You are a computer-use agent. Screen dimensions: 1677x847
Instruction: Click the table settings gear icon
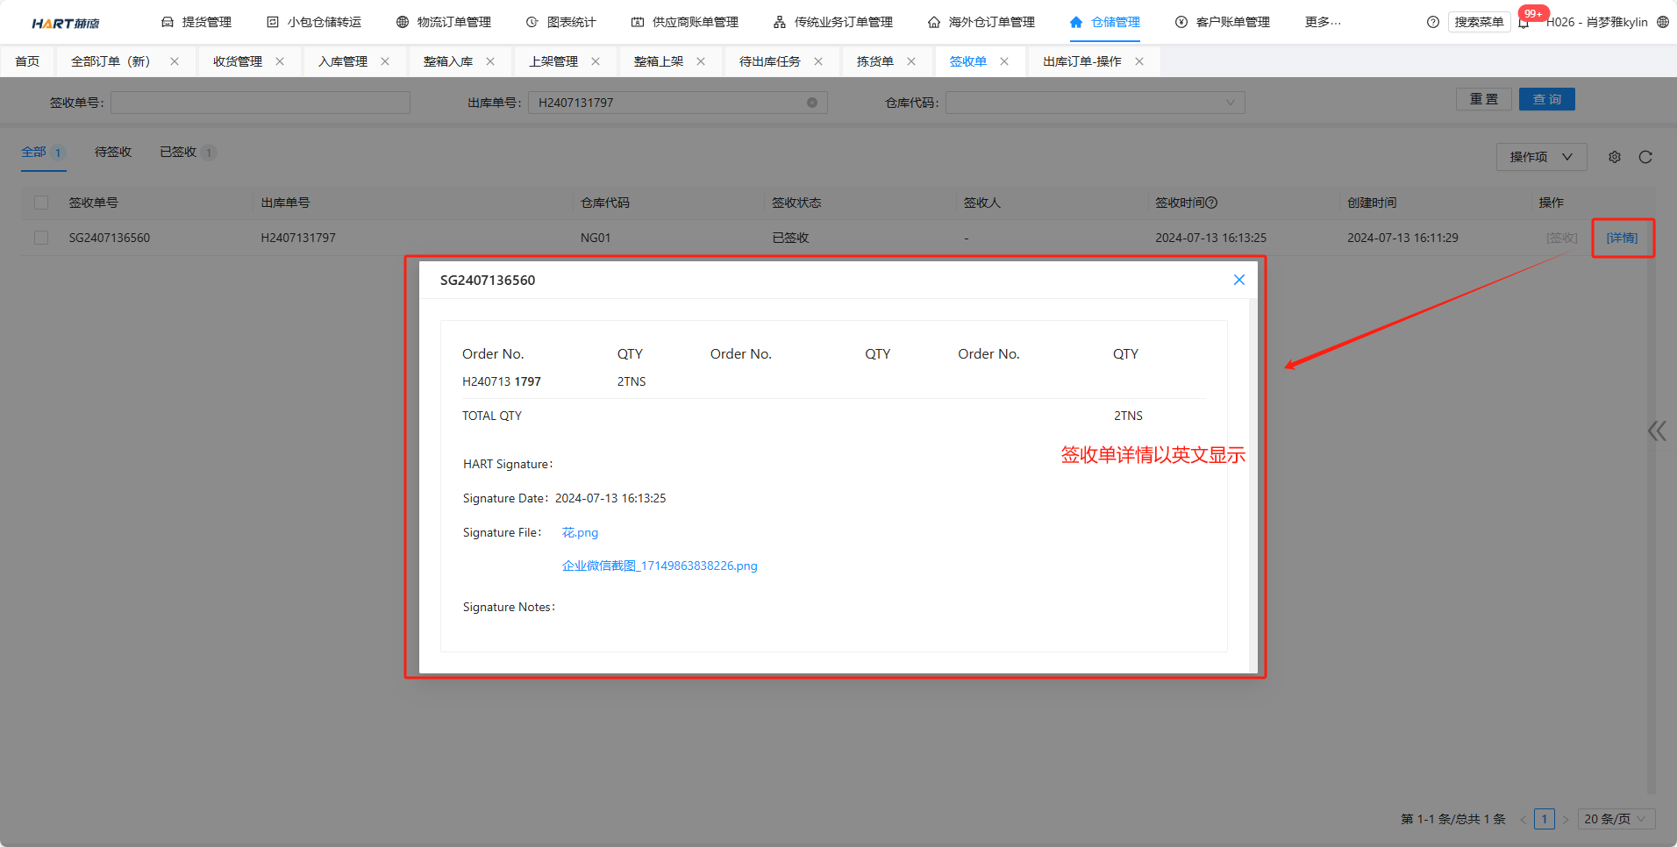point(1614,157)
